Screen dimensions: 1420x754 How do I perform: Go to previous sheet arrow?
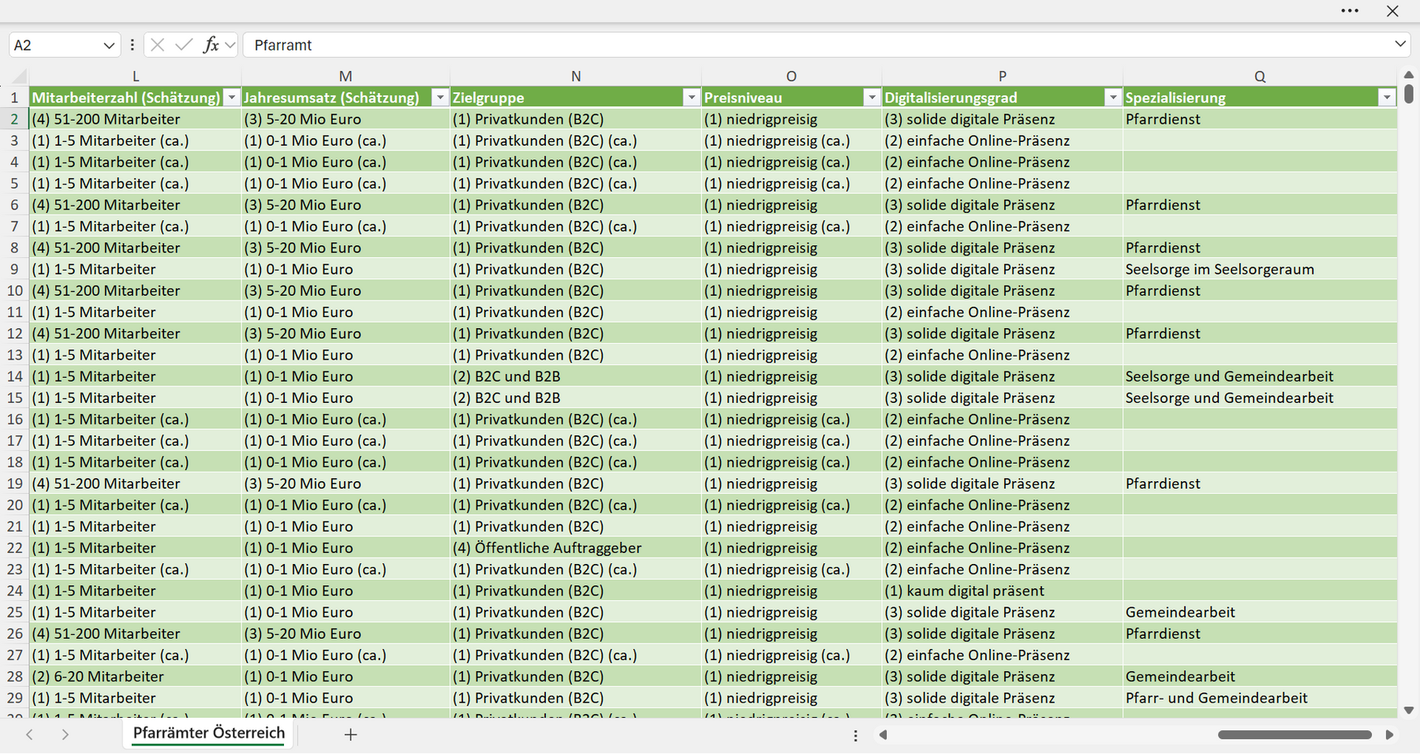click(29, 734)
